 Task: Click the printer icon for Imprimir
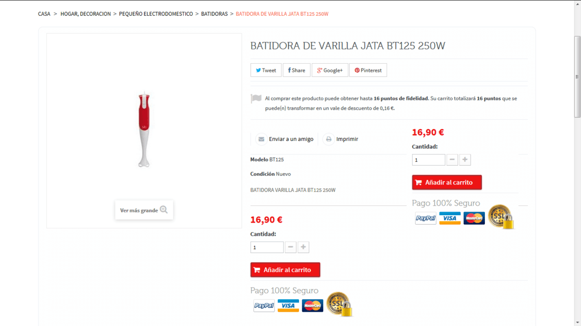(329, 139)
